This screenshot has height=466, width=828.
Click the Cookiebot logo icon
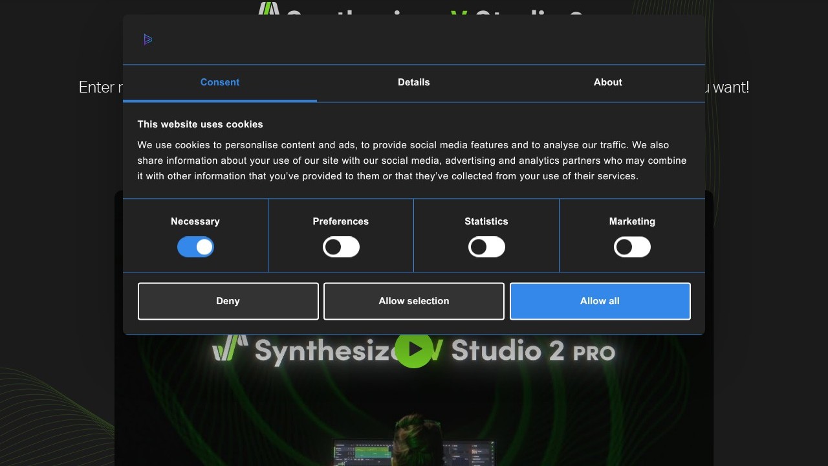[148, 39]
